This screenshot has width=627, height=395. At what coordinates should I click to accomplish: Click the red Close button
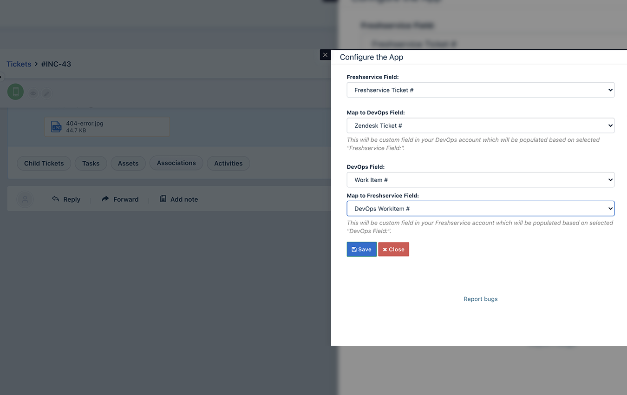393,250
